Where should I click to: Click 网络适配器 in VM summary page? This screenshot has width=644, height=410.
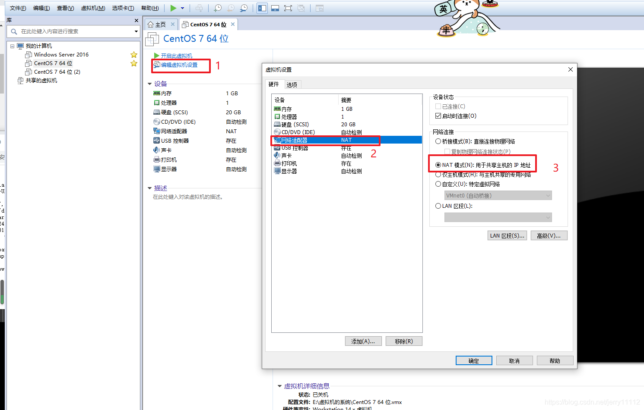[174, 131]
